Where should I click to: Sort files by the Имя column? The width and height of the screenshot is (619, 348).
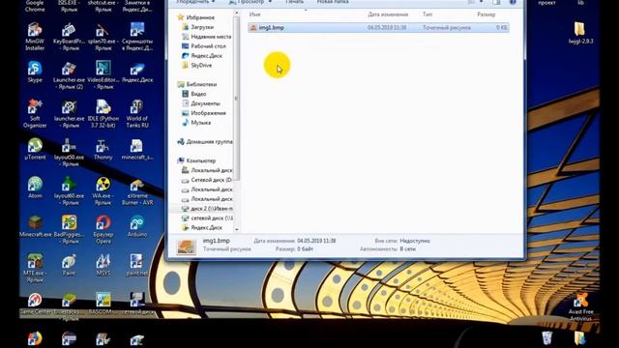[254, 14]
